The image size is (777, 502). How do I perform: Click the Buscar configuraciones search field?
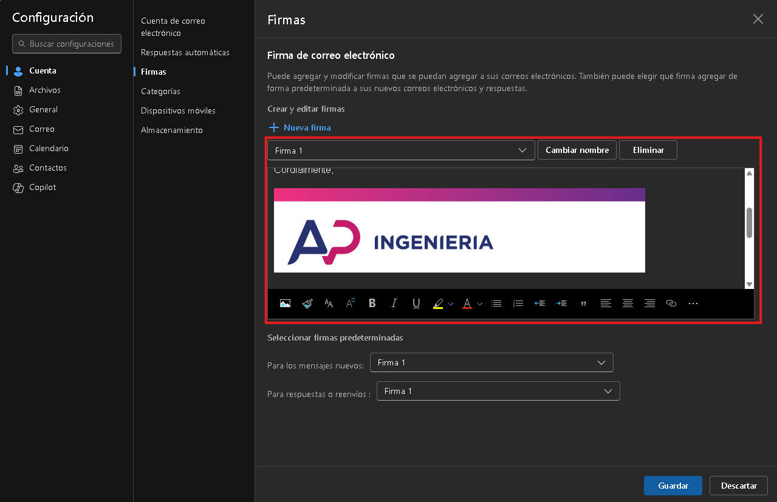point(67,44)
